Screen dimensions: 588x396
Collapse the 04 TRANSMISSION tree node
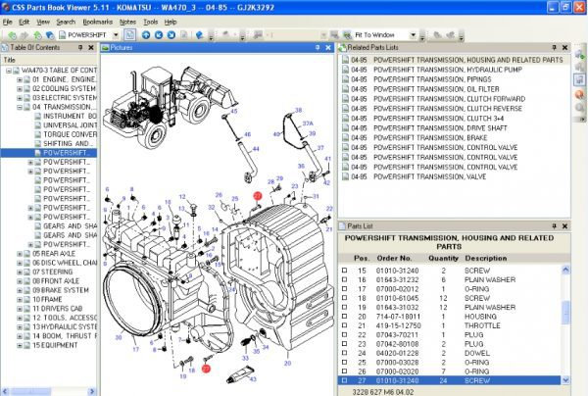coord(21,107)
